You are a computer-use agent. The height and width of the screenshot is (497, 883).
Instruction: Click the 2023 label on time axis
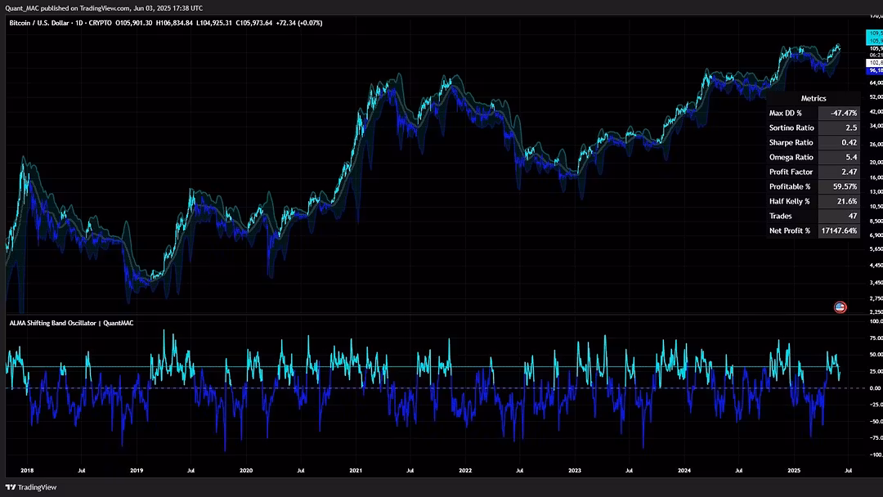[x=575, y=470]
